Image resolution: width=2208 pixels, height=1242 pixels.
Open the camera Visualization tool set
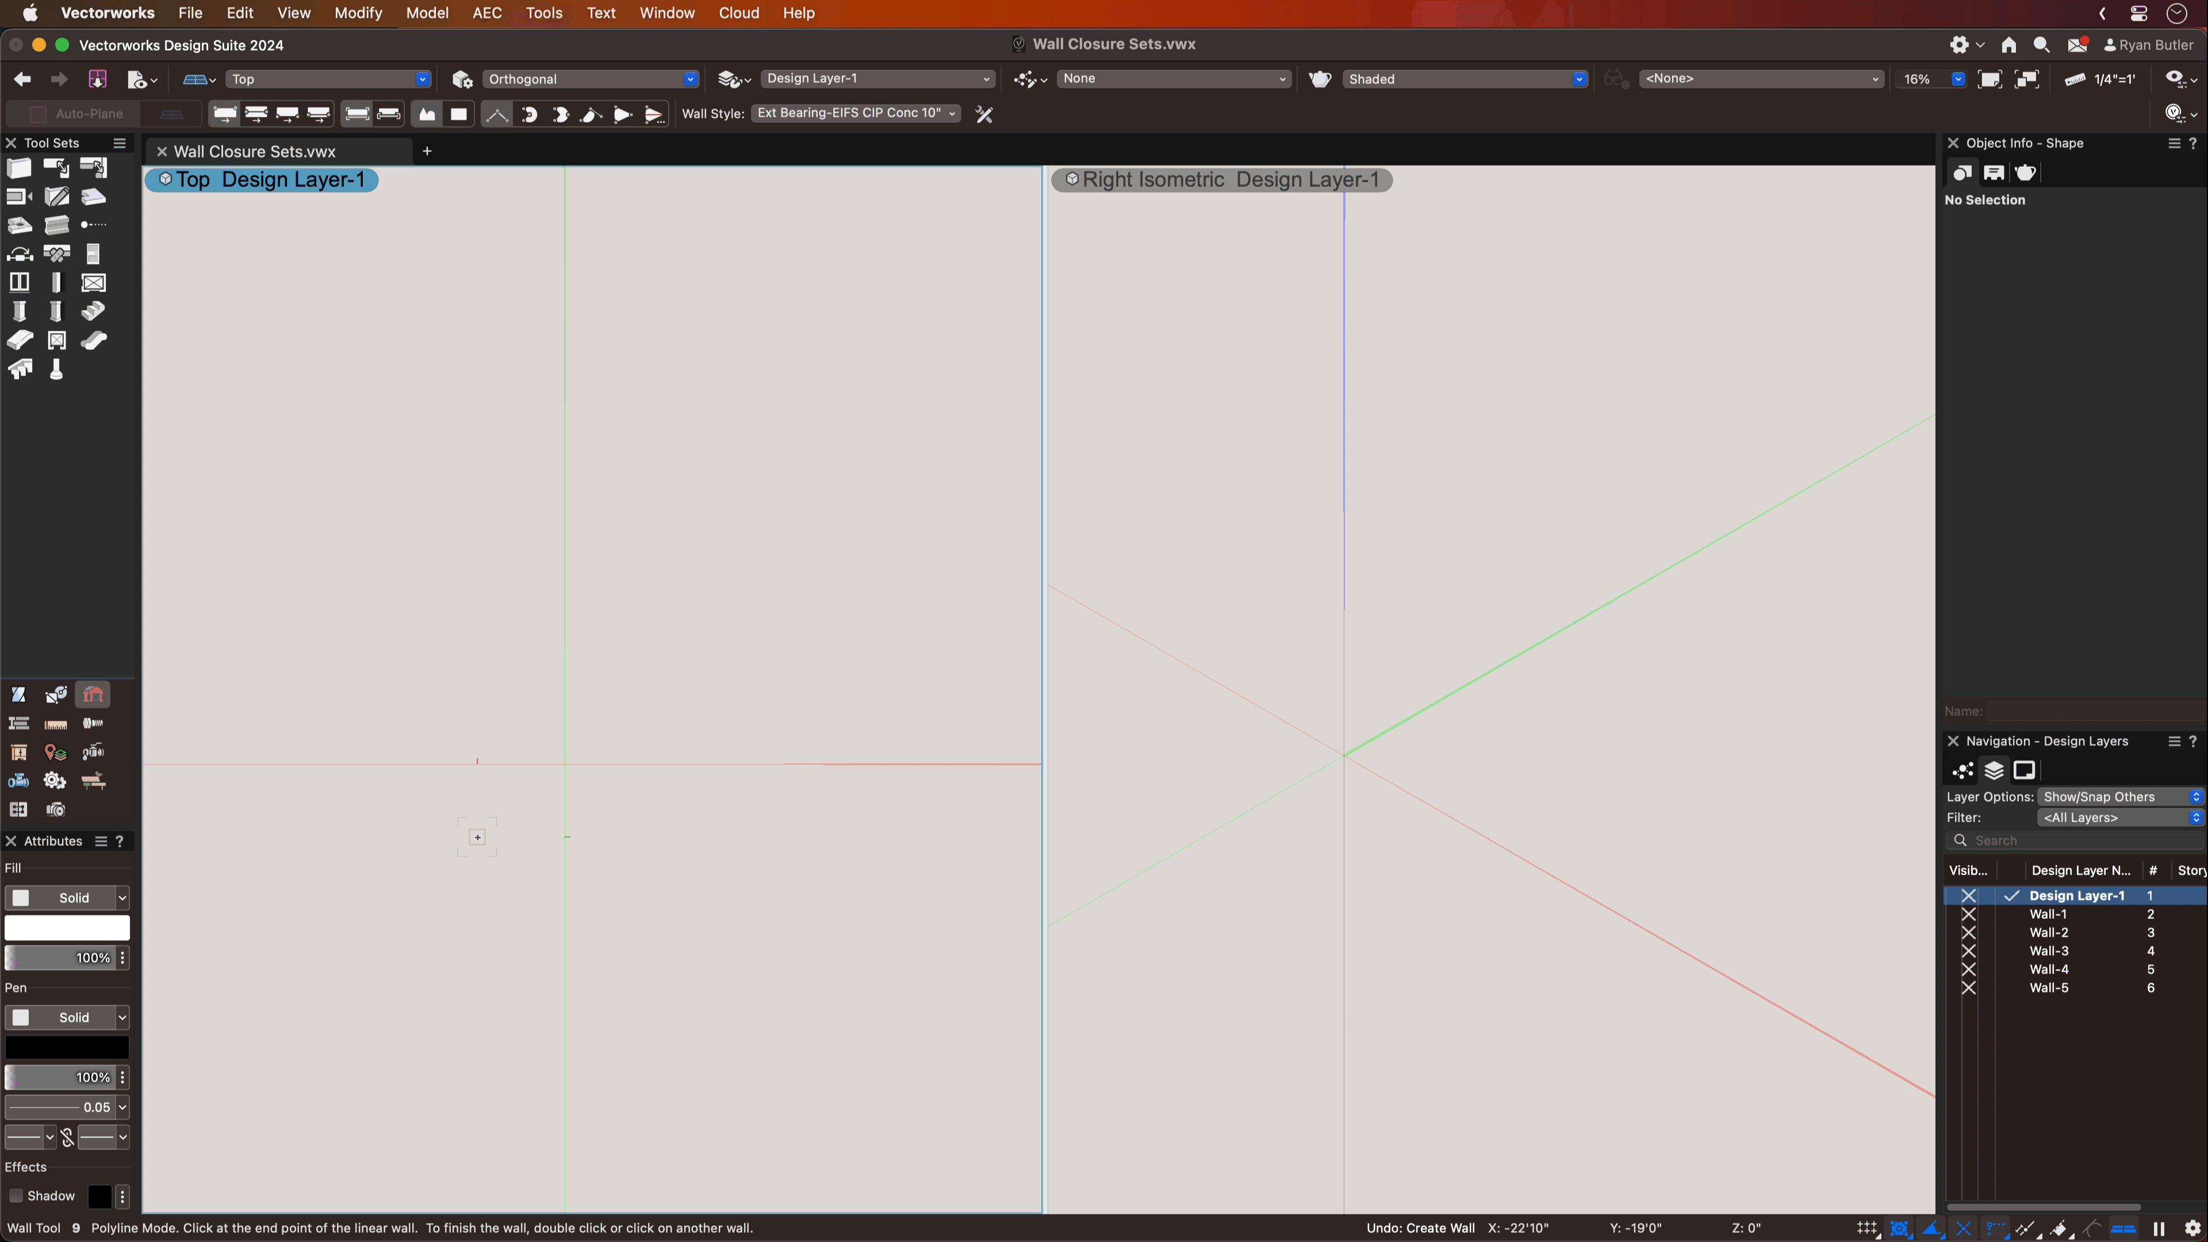click(56, 809)
